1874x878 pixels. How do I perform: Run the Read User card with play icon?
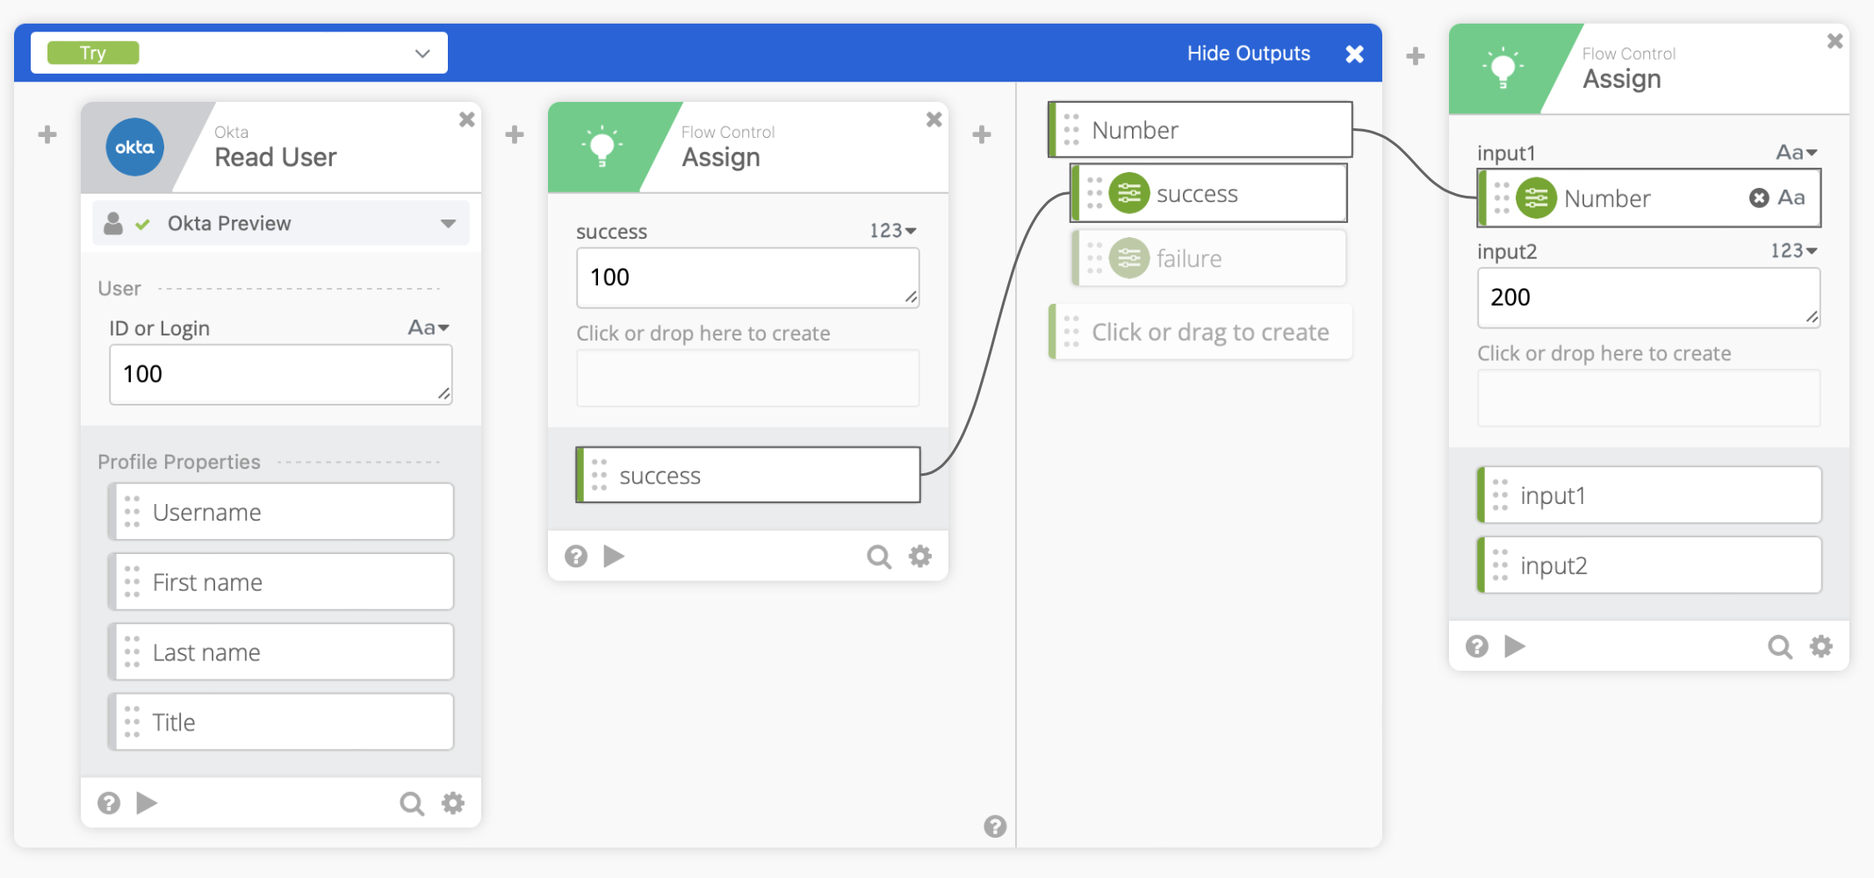point(147,802)
